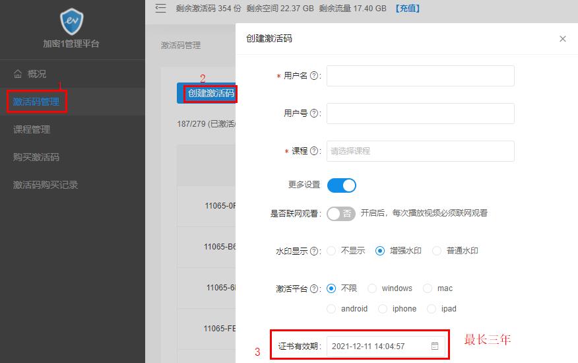
Task: Click the EV shield logo
Action: click(72, 22)
